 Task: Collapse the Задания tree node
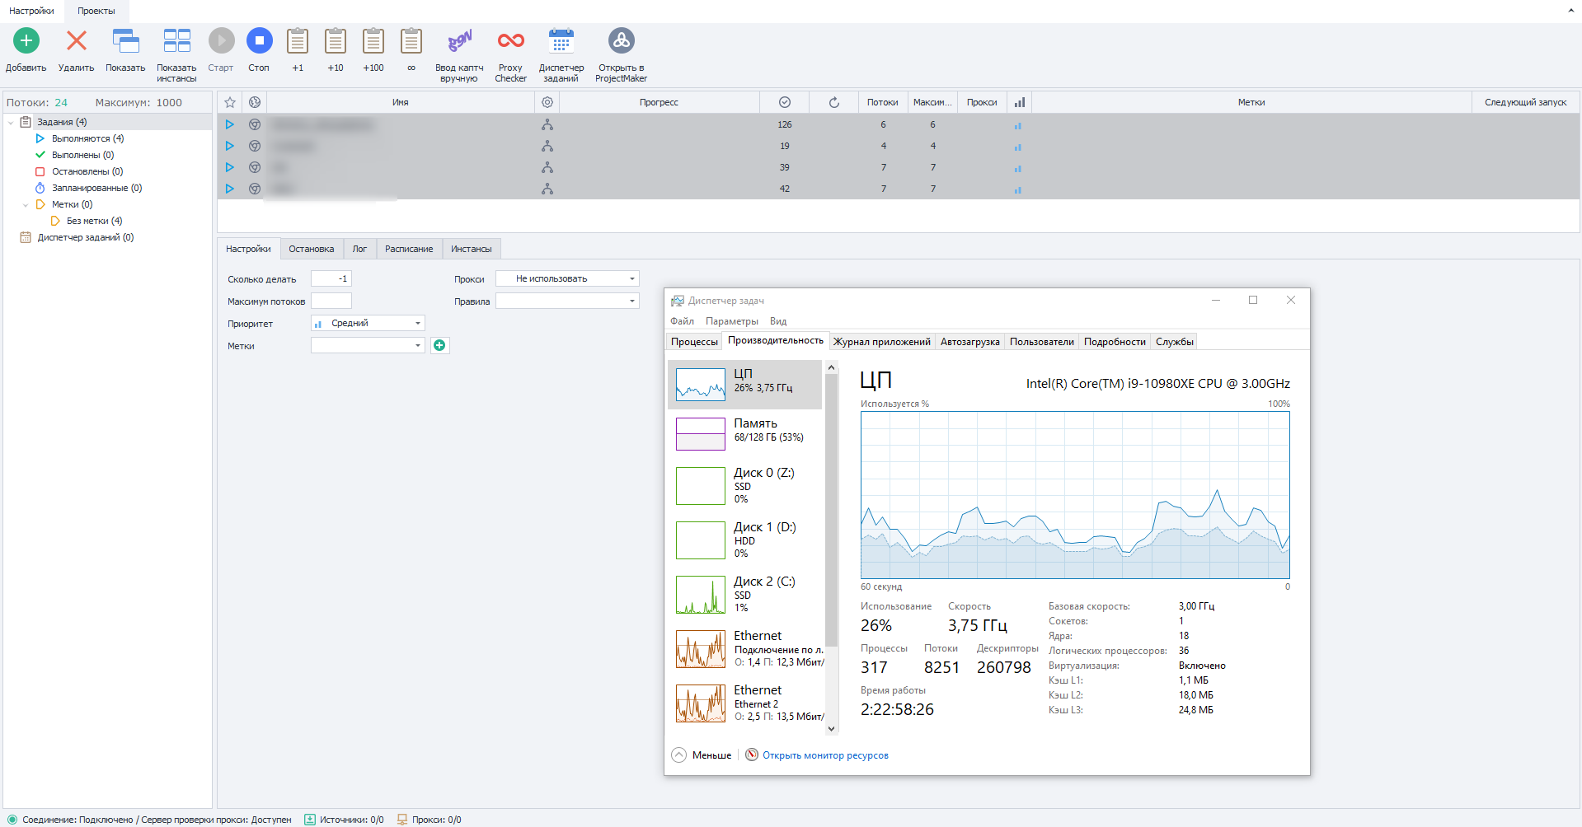pos(11,123)
